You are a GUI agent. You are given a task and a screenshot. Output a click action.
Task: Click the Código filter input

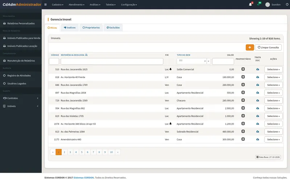[x=54, y=61]
